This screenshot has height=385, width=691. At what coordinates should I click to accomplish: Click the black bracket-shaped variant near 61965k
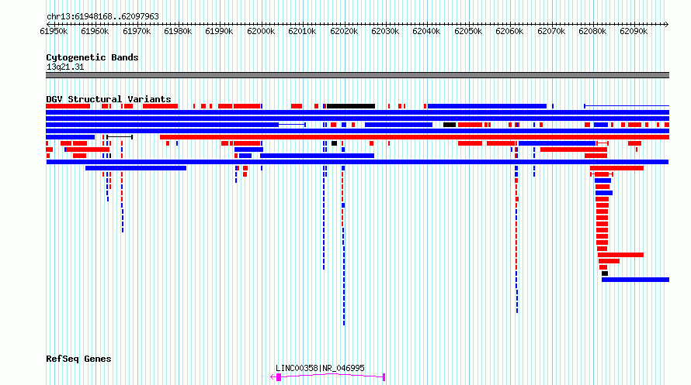120,137
